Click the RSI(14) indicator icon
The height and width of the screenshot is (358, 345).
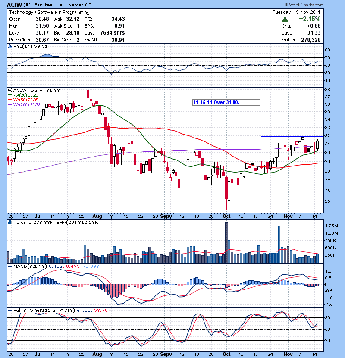coord(10,46)
